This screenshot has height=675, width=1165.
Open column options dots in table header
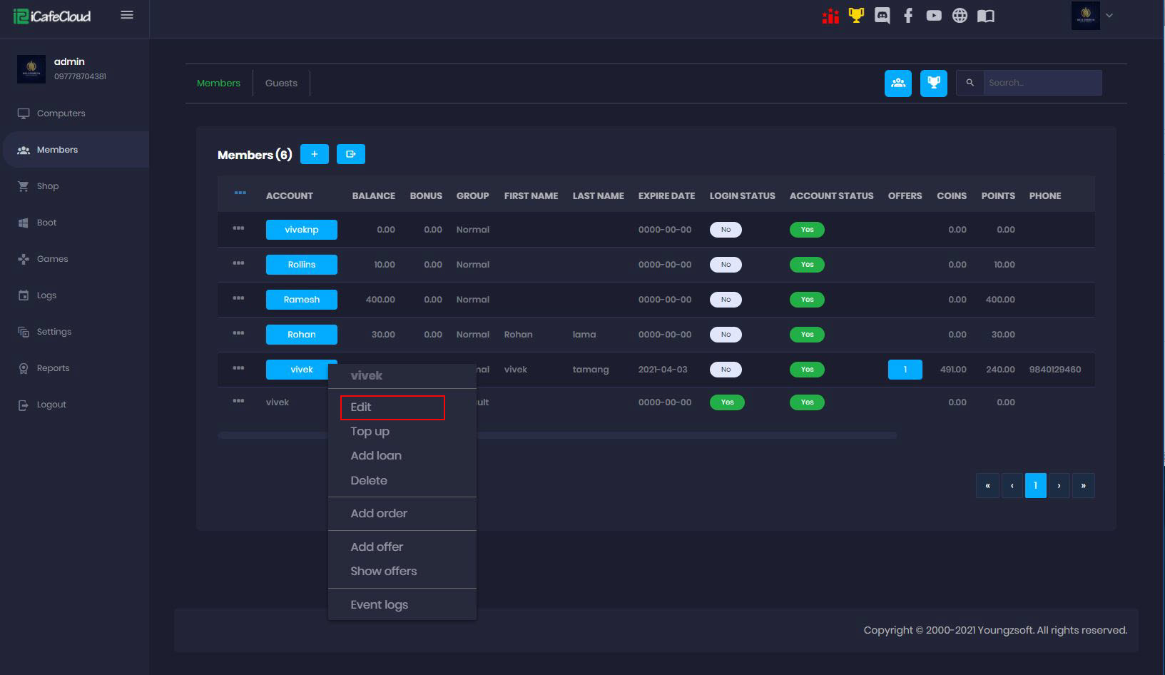[240, 193]
